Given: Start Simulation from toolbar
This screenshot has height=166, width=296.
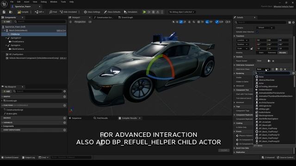Looking at the screenshot, I should [130, 12].
